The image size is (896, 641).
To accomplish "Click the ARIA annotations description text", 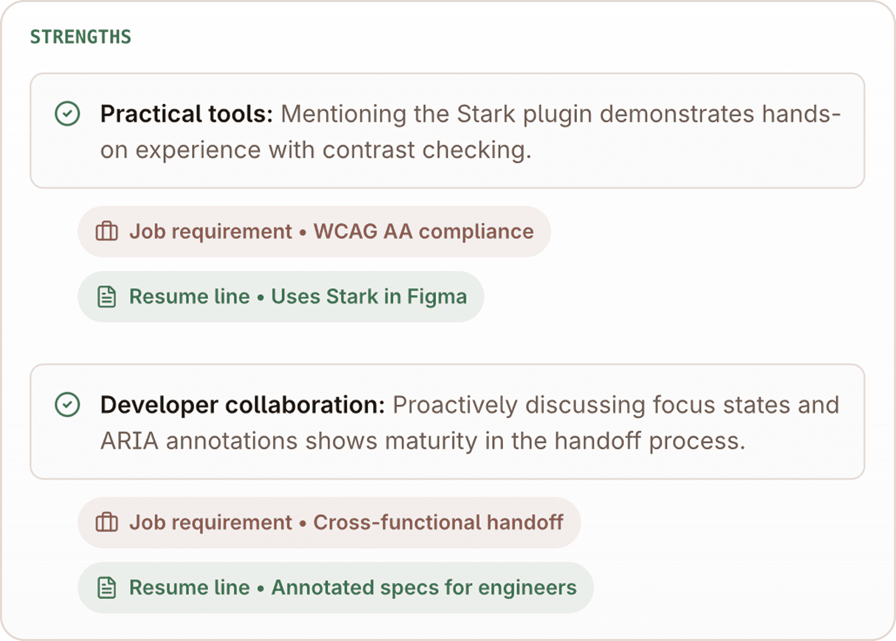I will pos(421,441).
